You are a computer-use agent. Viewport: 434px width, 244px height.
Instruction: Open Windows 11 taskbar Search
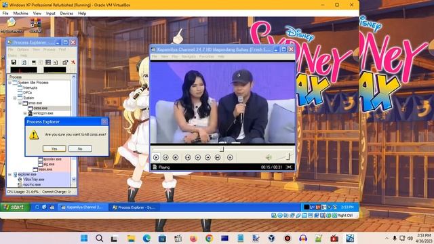pyautogui.click(x=100, y=238)
